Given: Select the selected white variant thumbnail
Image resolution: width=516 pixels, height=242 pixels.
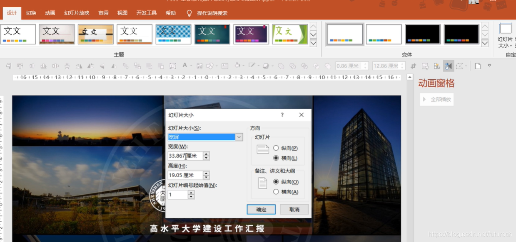Looking at the screenshot, I should pyautogui.click(x=344, y=34).
